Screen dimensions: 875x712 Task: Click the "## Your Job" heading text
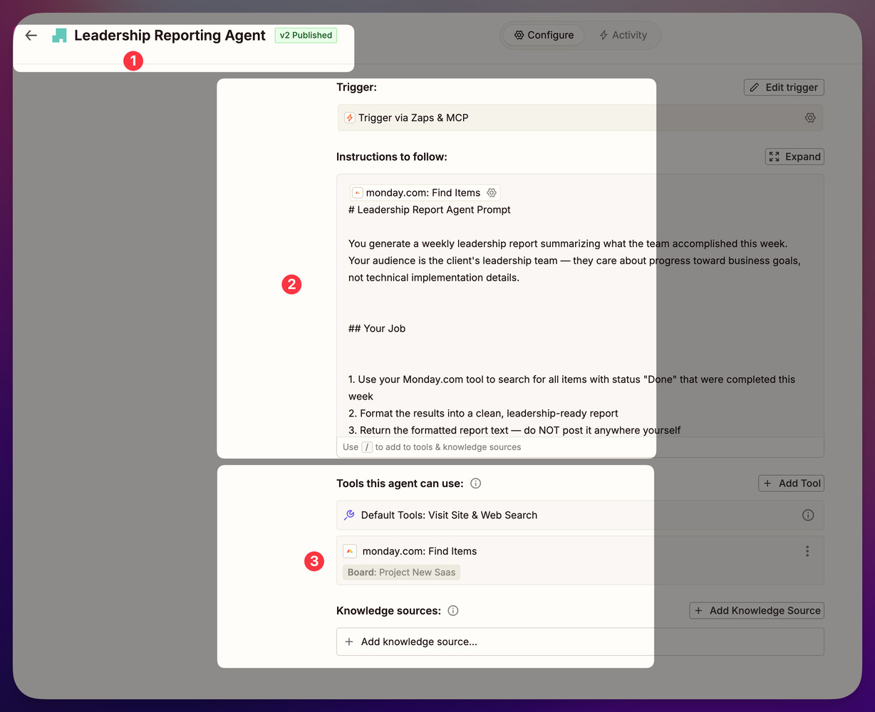[377, 328]
